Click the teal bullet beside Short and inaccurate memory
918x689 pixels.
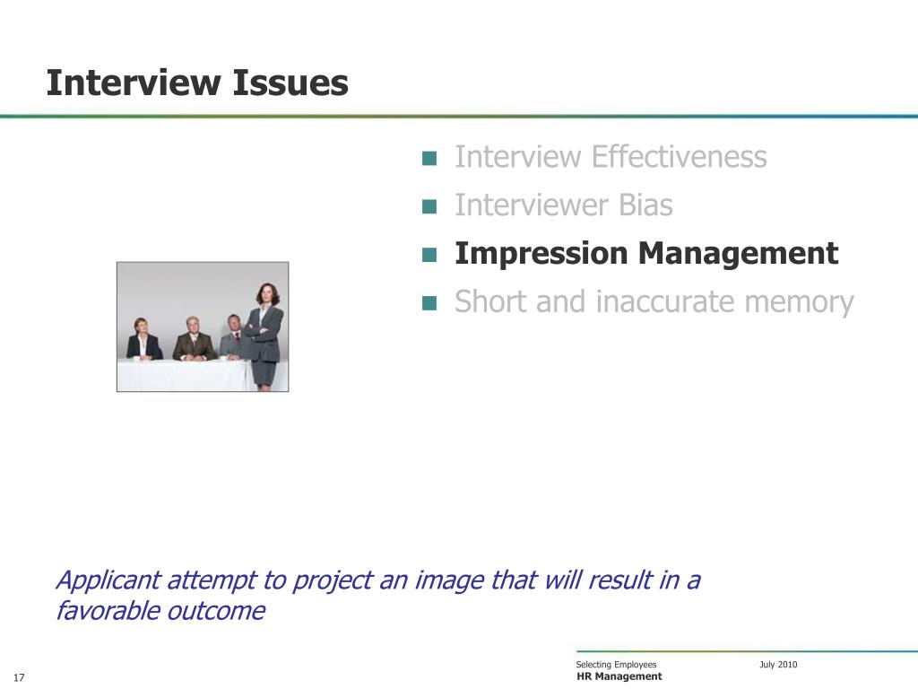(429, 303)
